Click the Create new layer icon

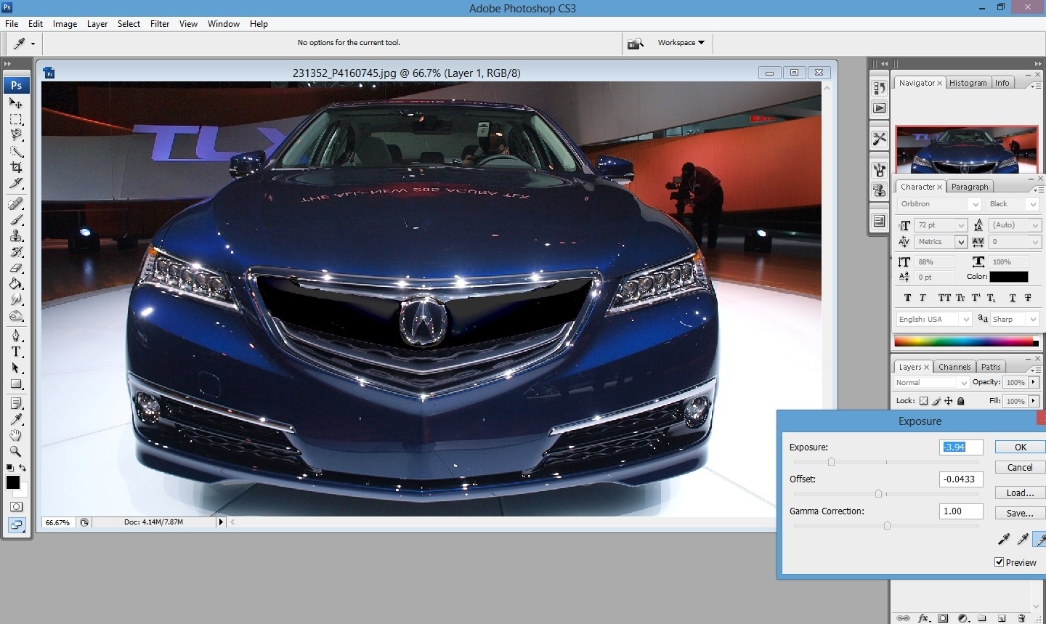(1002, 618)
